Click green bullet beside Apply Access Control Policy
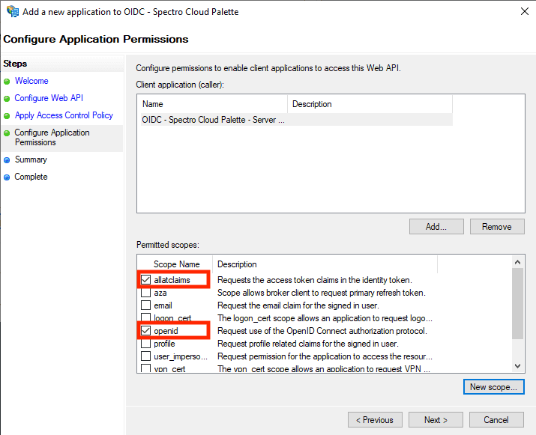This screenshot has height=435, width=536. 7,116
